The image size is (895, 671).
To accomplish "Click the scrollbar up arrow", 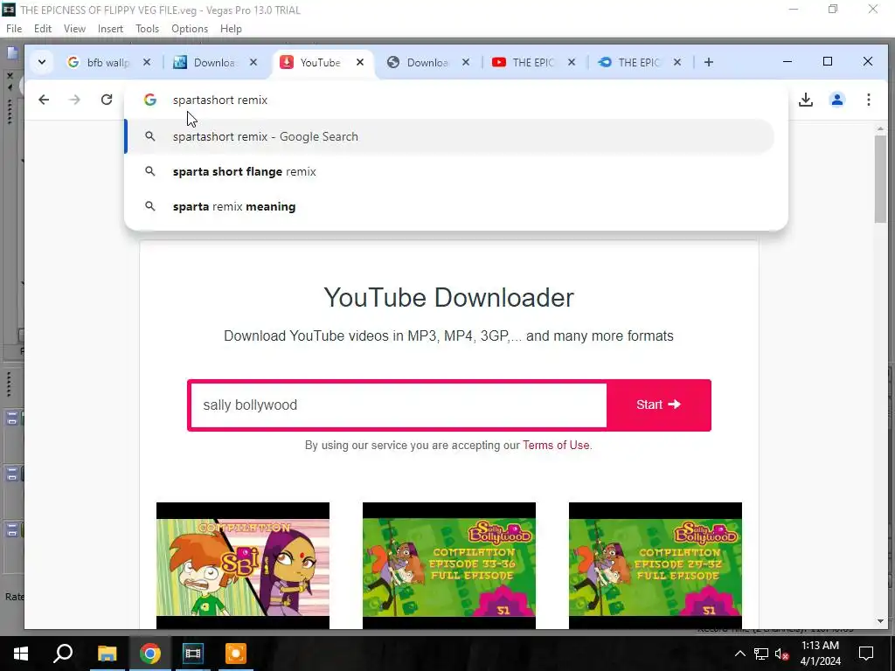I will [x=880, y=129].
